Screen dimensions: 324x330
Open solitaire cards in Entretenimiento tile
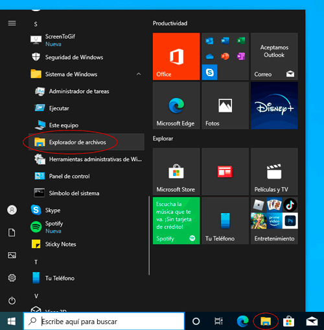click(274, 205)
